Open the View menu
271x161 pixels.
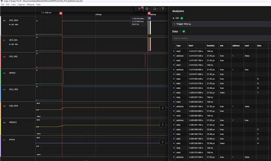[x=14, y=4]
